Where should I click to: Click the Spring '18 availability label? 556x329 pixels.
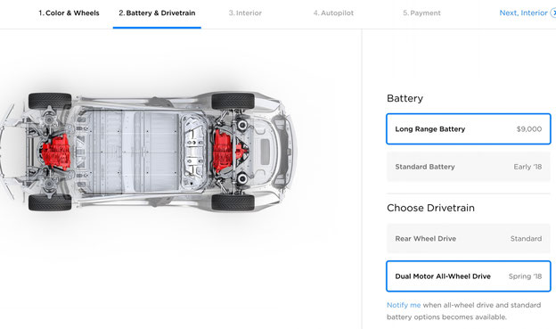[525, 276]
